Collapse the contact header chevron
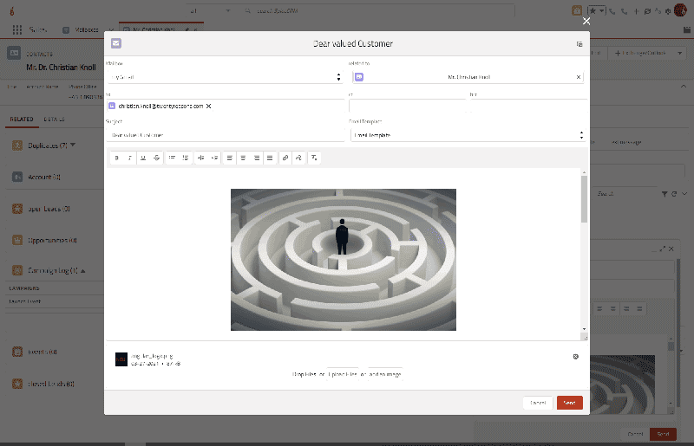Viewport: 694px width, 446px height. (684, 87)
